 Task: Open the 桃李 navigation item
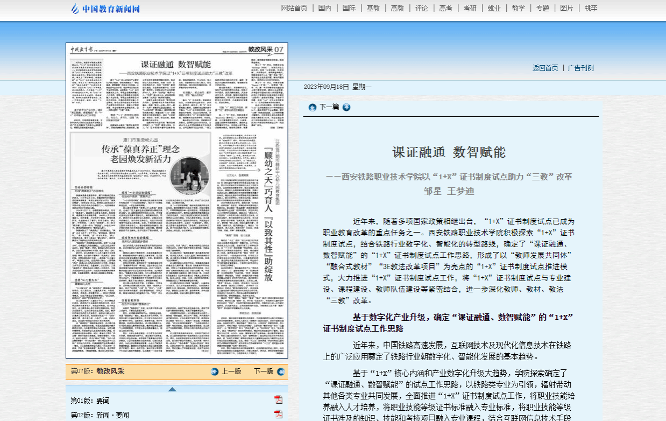[591, 8]
